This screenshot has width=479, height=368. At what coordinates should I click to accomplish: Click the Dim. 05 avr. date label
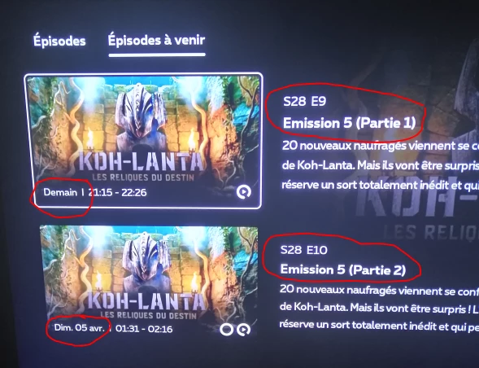point(79,328)
